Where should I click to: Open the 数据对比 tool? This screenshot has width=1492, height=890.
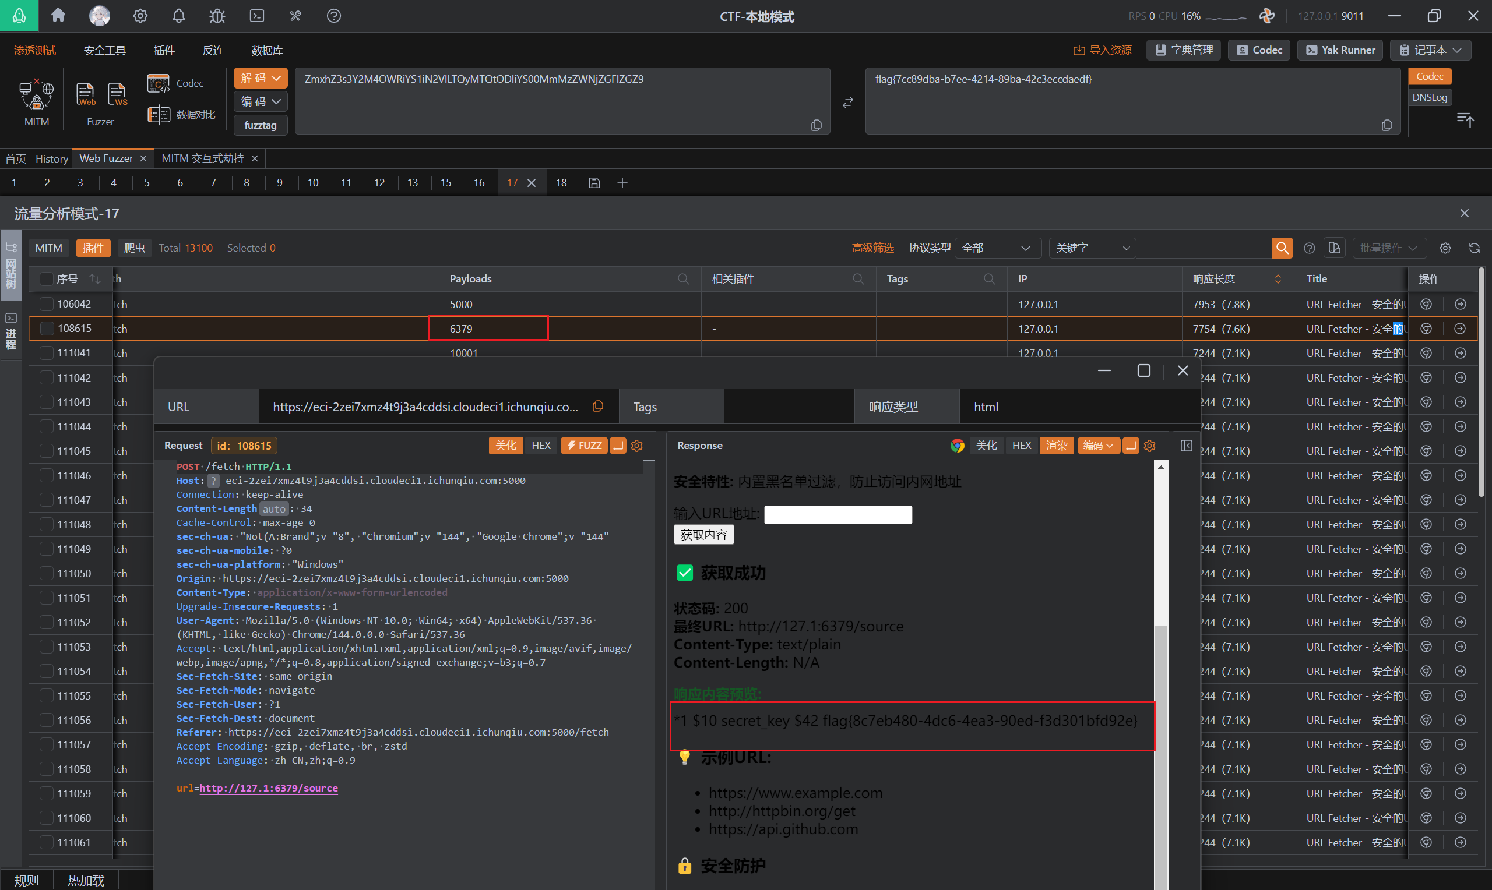(x=181, y=114)
